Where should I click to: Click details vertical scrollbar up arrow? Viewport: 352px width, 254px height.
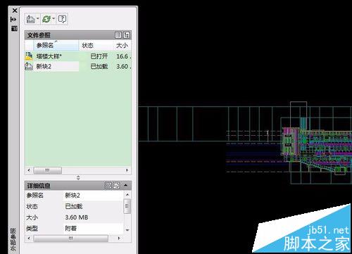pyautogui.click(x=127, y=195)
